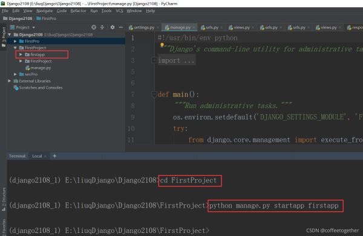Click the FirstPro breadcrumb in navigation bar
Image resolution: width=363 pixels, height=236 pixels.
click(x=47, y=19)
